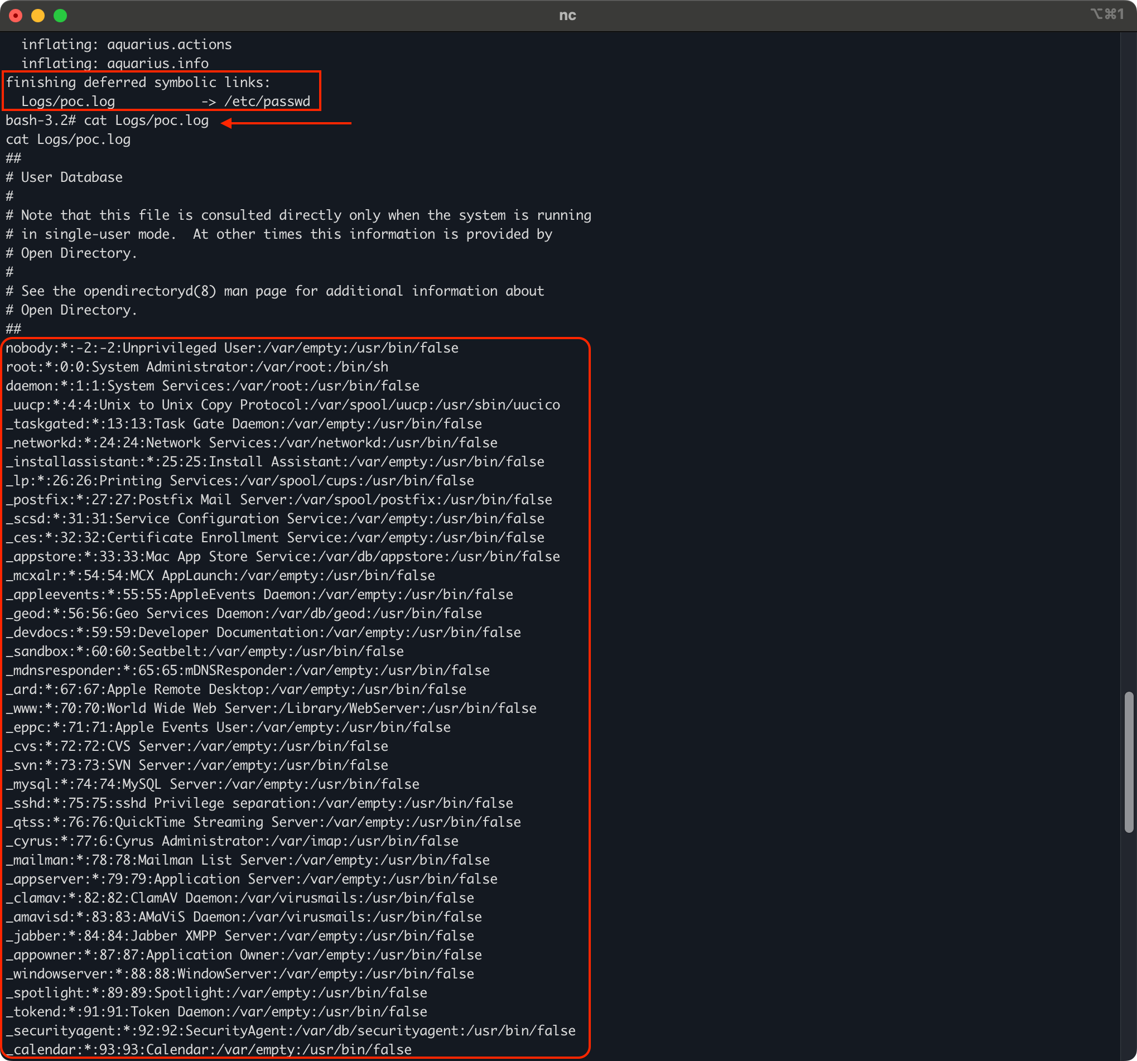Image resolution: width=1137 pixels, height=1061 pixels.
Task: Click the '# User Database' comment line
Action: point(64,177)
